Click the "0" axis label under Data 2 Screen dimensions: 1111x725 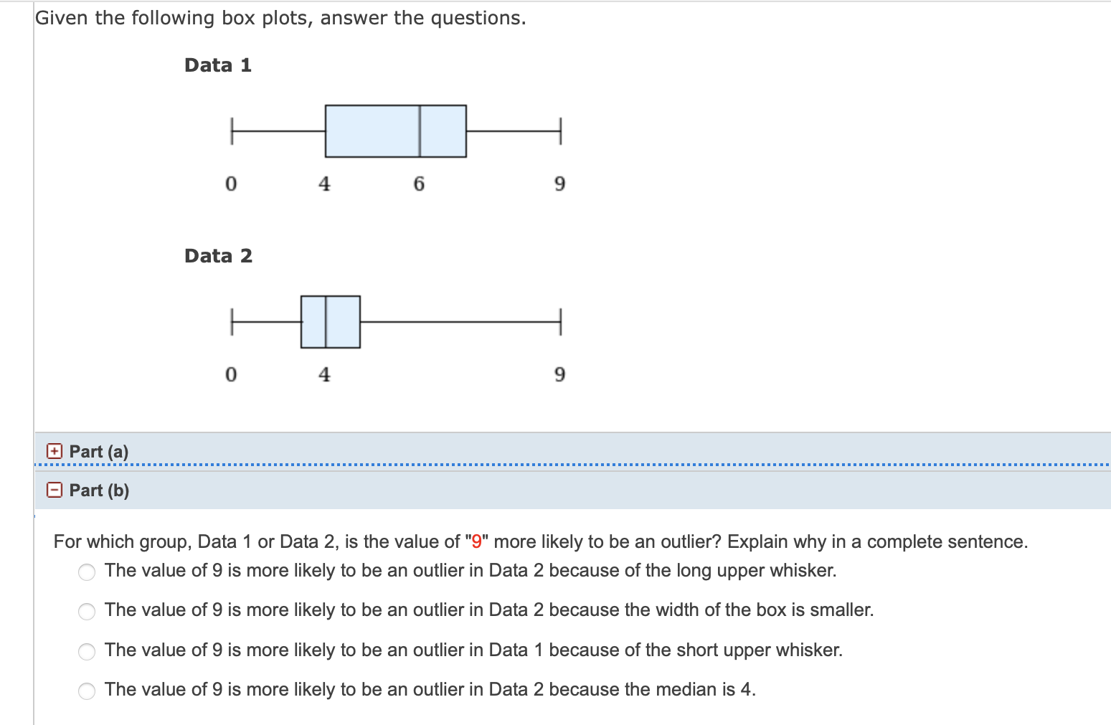[231, 374]
